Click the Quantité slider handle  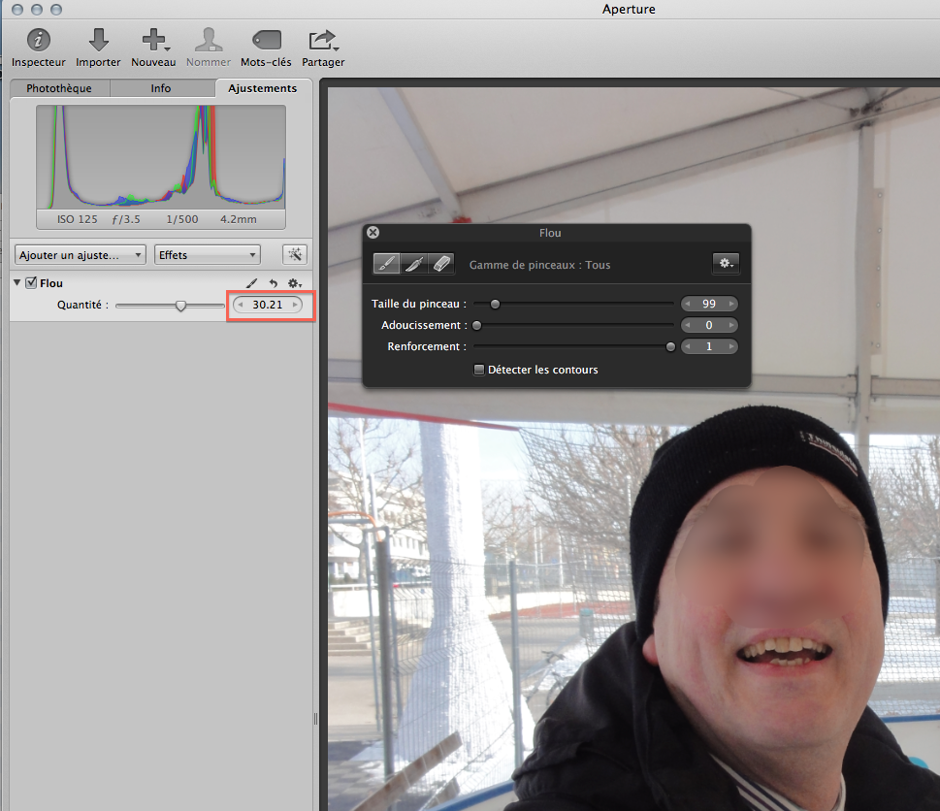tap(180, 306)
